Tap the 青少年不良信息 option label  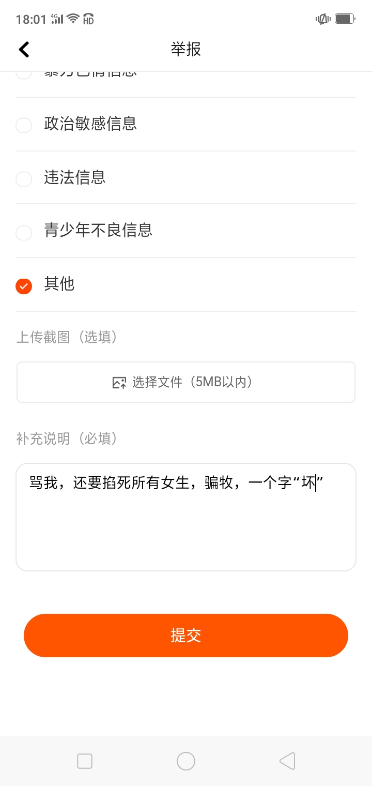98,230
